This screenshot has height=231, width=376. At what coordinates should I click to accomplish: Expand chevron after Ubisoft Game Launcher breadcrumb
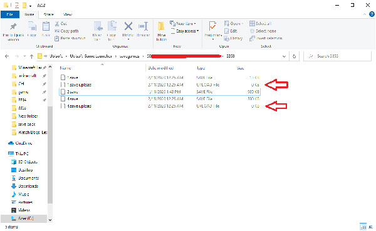116,56
